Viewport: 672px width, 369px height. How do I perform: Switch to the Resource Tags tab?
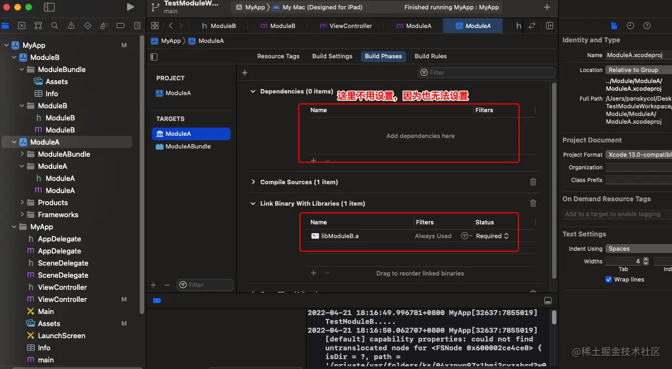tap(278, 56)
